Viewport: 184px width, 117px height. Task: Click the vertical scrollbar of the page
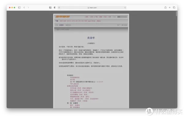coord(176,14)
